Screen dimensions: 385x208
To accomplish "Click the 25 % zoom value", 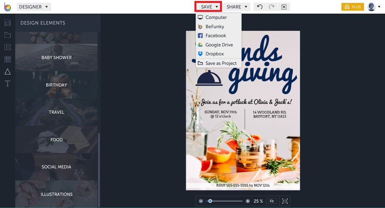I will point(258,201).
